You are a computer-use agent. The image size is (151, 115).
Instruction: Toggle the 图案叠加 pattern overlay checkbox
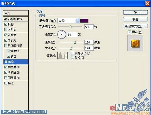6,78
